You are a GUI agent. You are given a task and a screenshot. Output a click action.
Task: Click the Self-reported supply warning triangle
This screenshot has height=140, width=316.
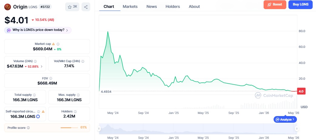point(43,112)
